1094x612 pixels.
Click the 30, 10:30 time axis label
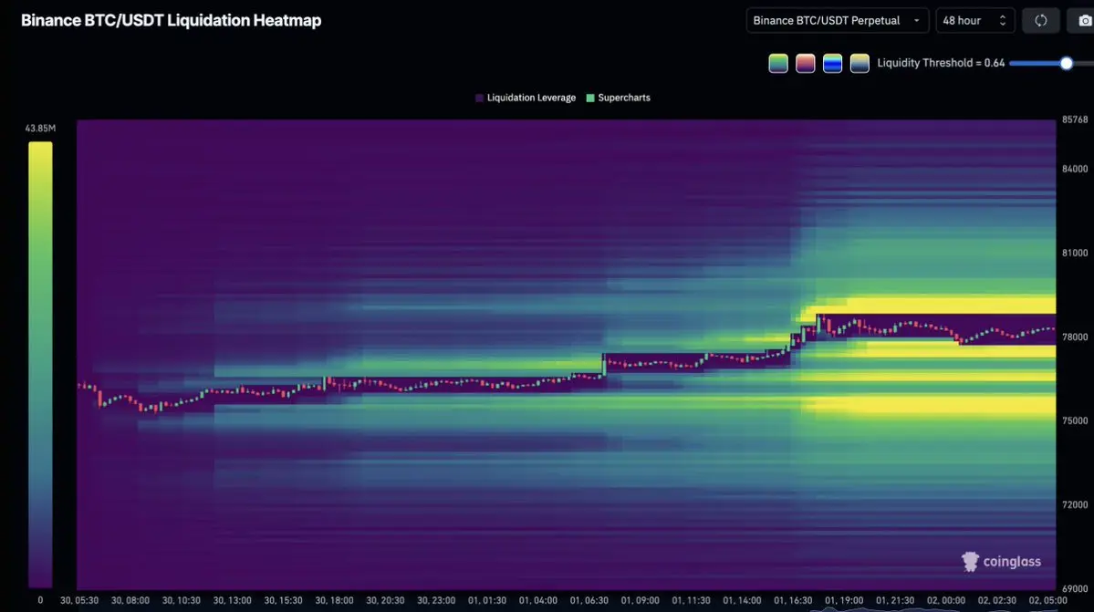[181, 600]
